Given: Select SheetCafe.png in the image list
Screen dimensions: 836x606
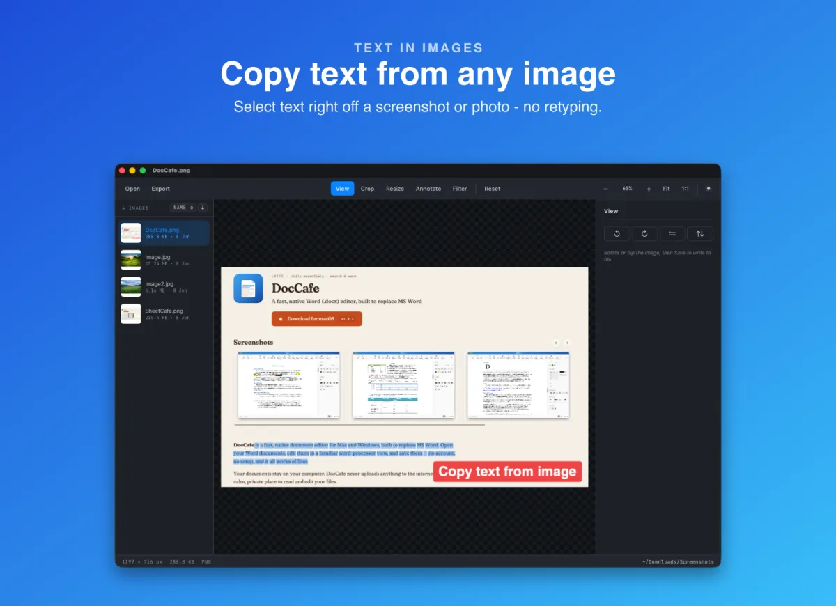Looking at the screenshot, I should tap(165, 314).
